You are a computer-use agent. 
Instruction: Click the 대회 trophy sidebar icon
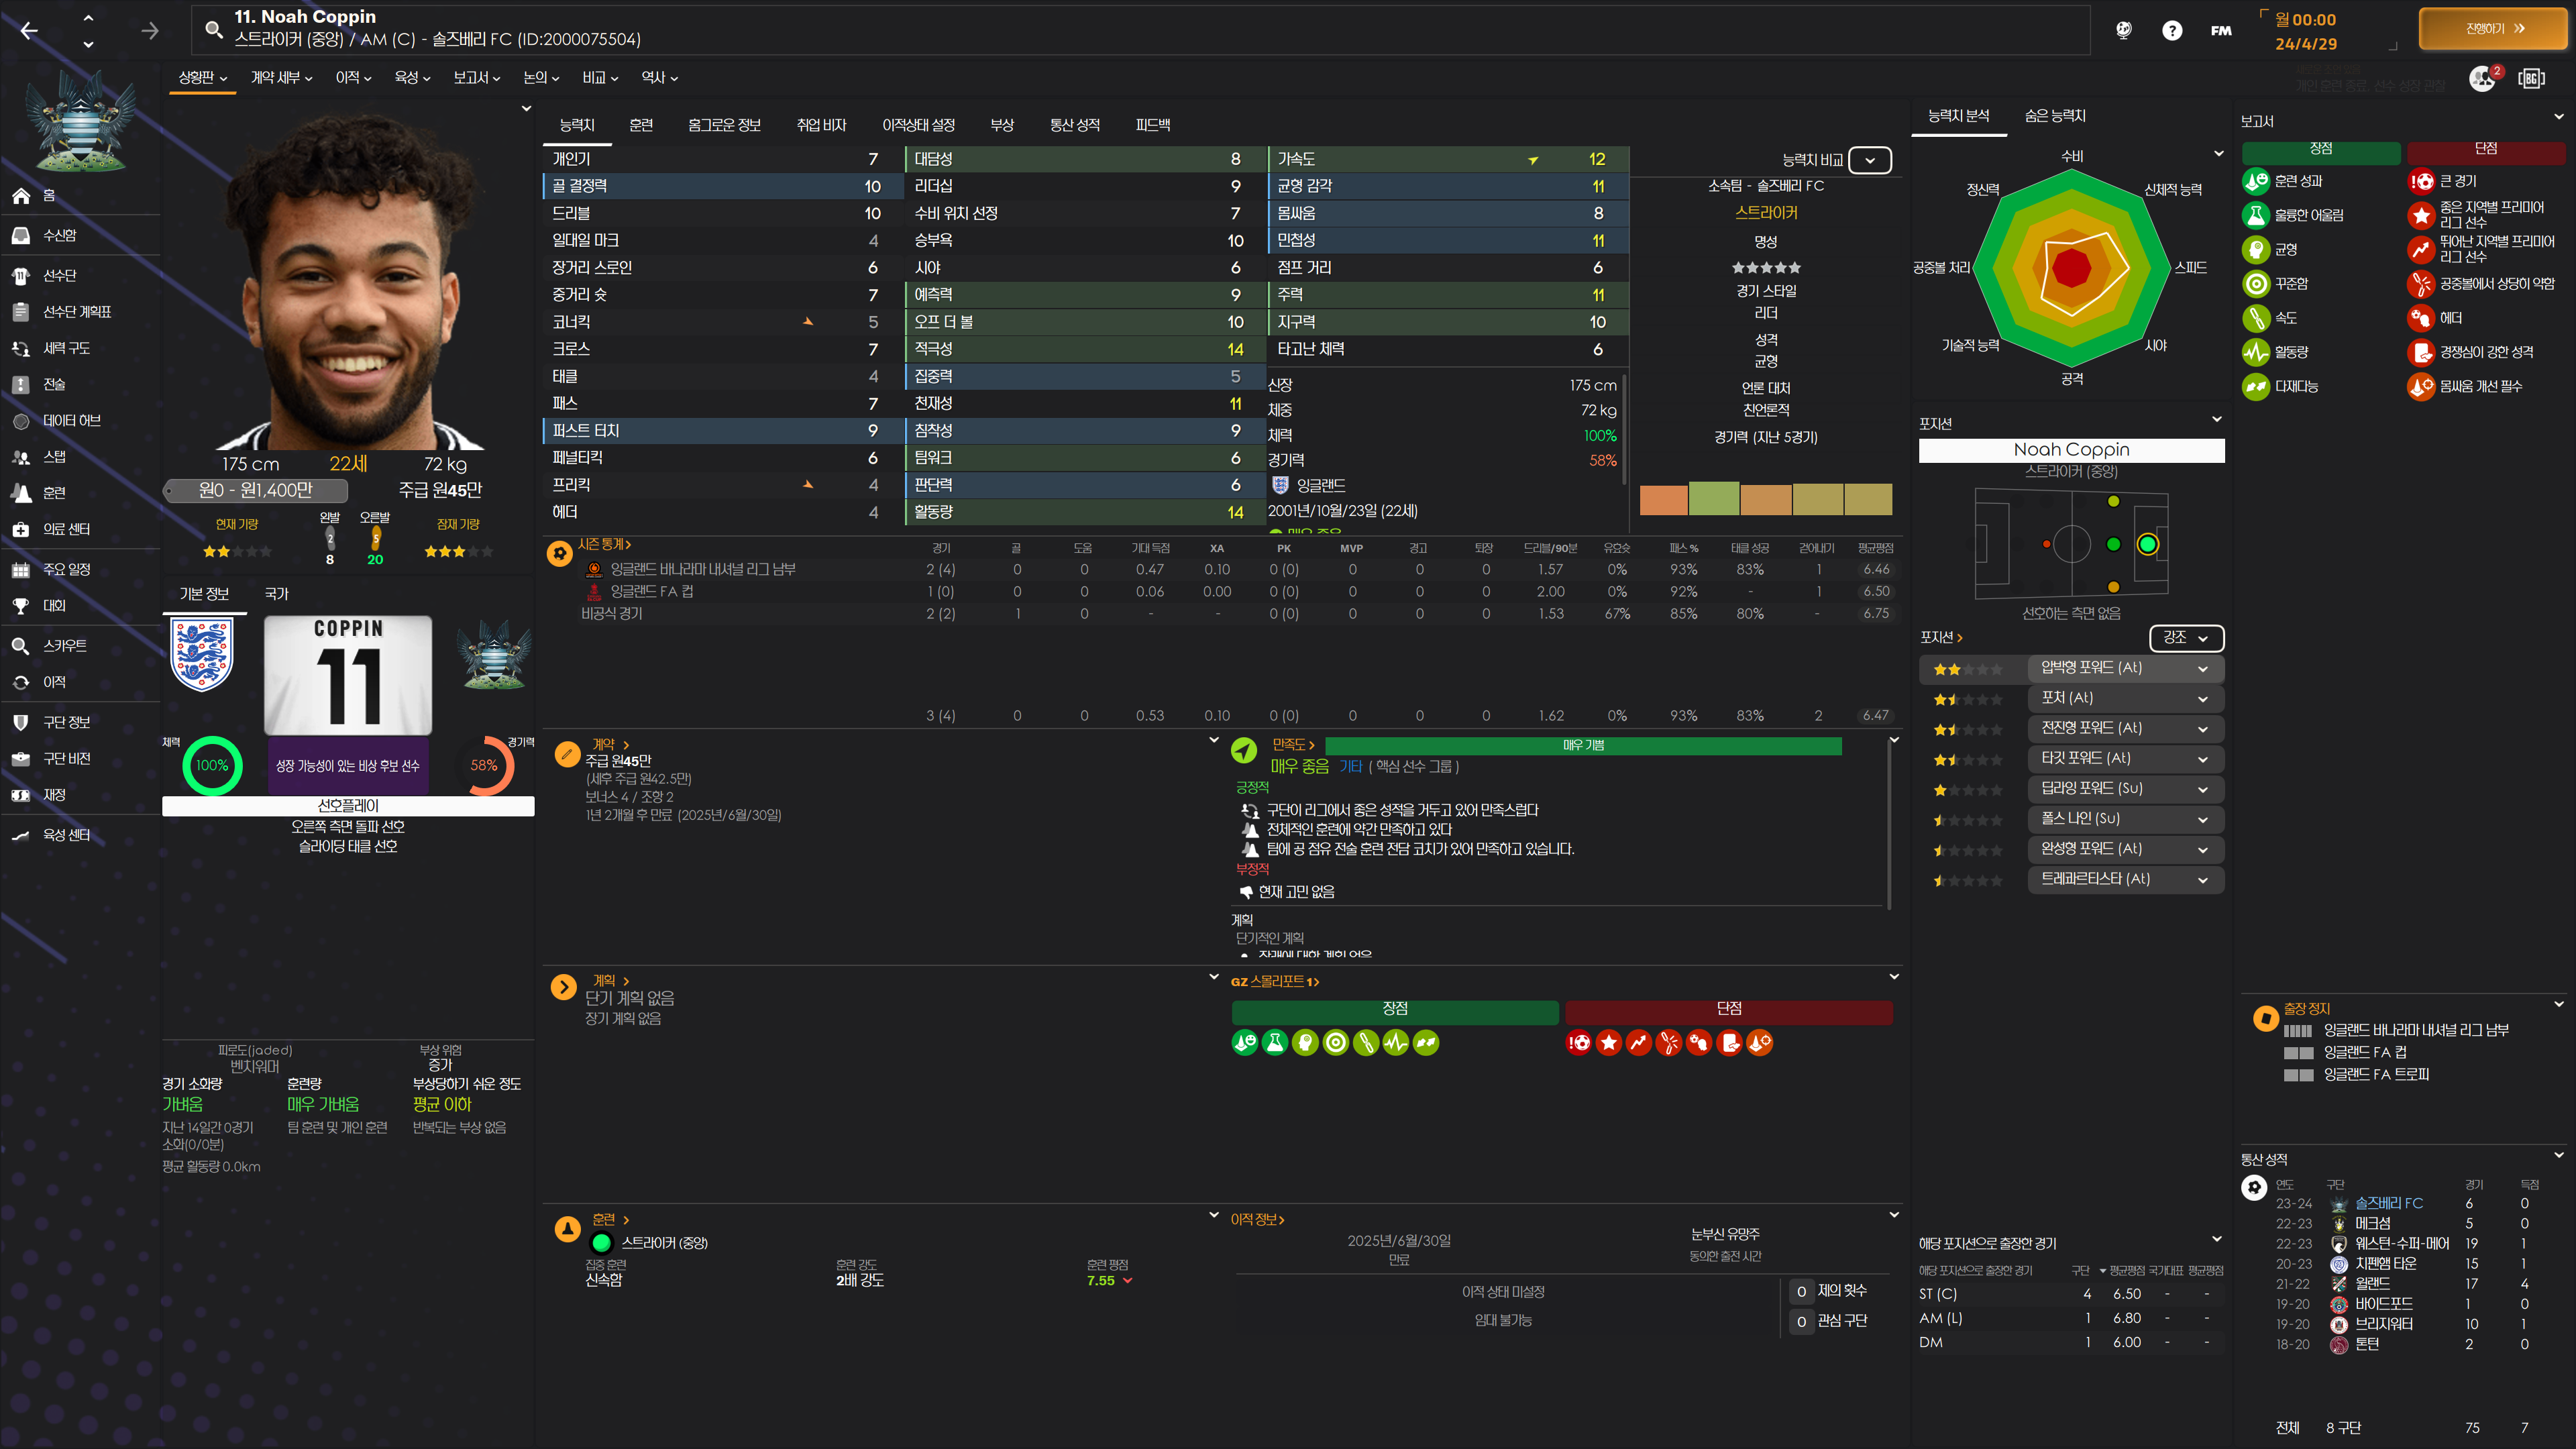[21, 606]
